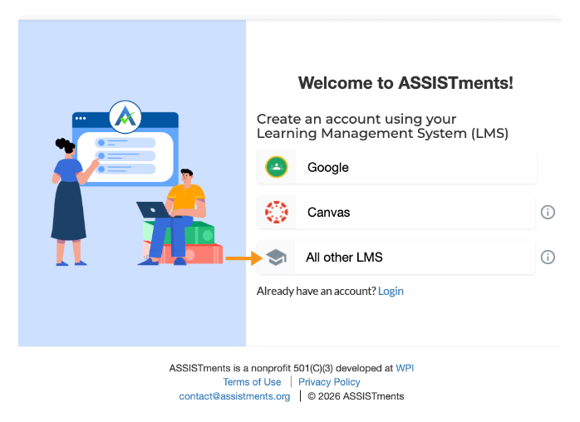Open the info icon beside All other LMS

548,257
